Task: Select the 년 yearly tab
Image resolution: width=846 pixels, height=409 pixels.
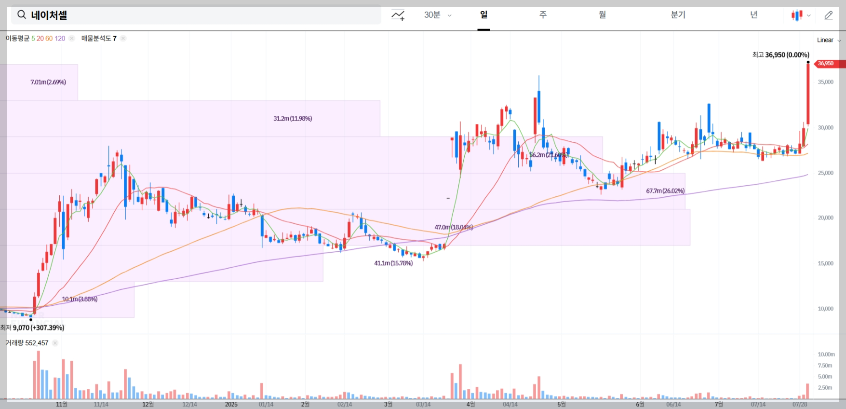Action: click(754, 15)
